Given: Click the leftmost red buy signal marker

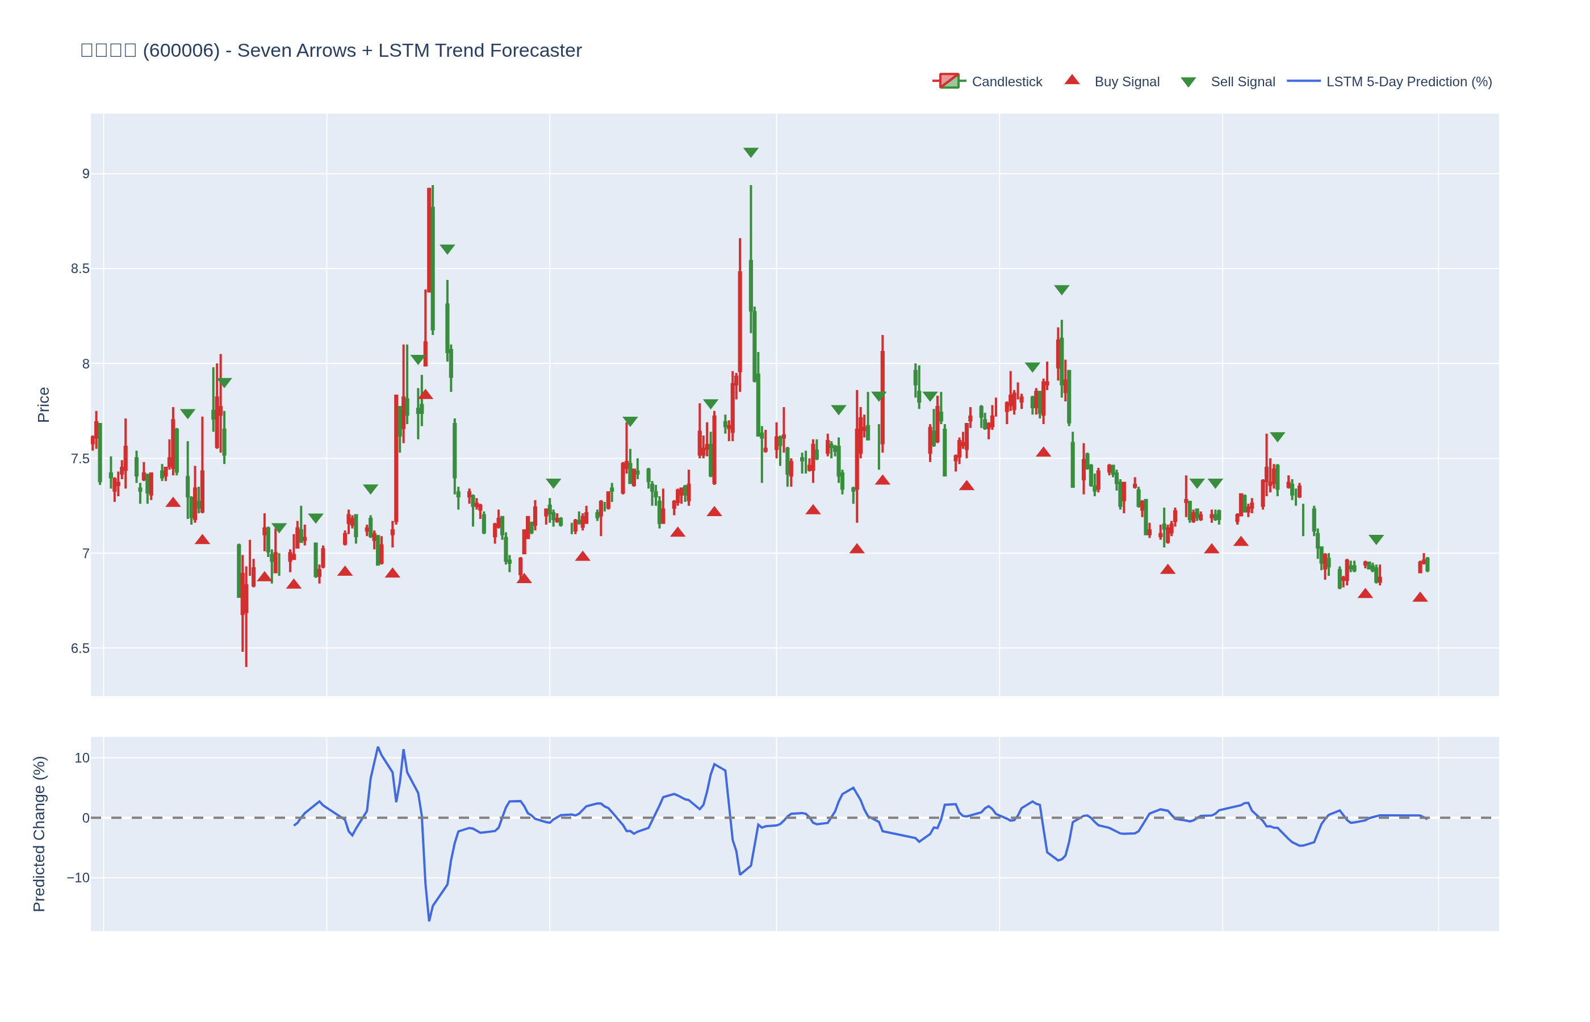Looking at the screenshot, I should pos(173,502).
